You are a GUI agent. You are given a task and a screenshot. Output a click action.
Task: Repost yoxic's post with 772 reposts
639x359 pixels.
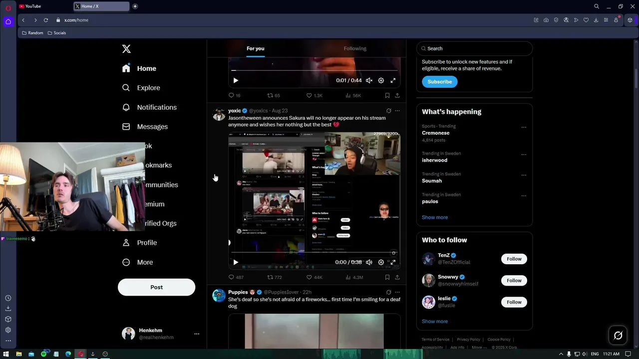click(x=275, y=277)
